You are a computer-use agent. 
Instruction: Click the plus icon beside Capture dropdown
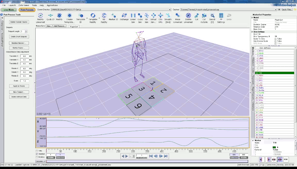pyautogui.click(x=279, y=10)
